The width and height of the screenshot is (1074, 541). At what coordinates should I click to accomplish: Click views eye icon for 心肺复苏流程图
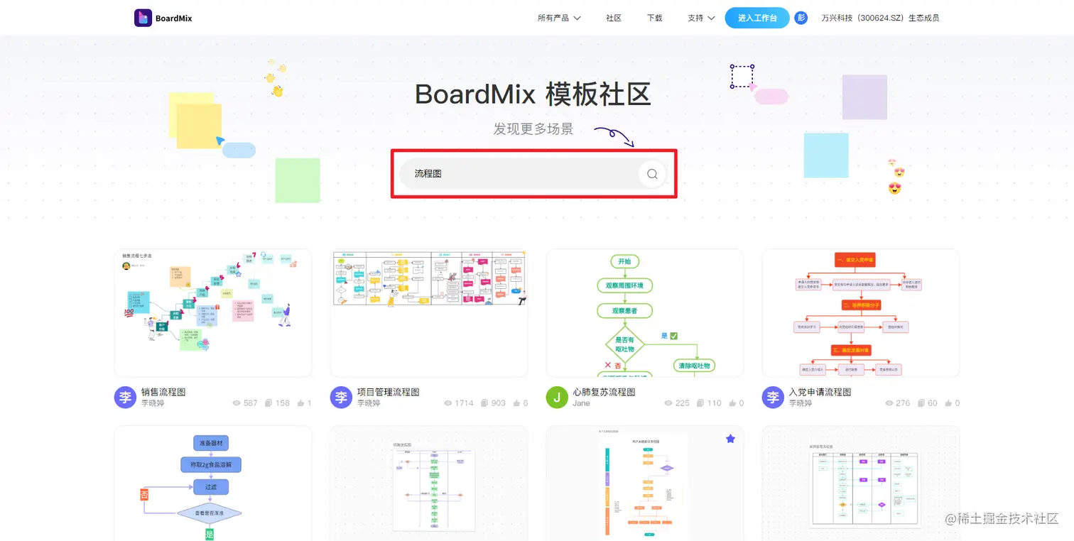point(668,403)
